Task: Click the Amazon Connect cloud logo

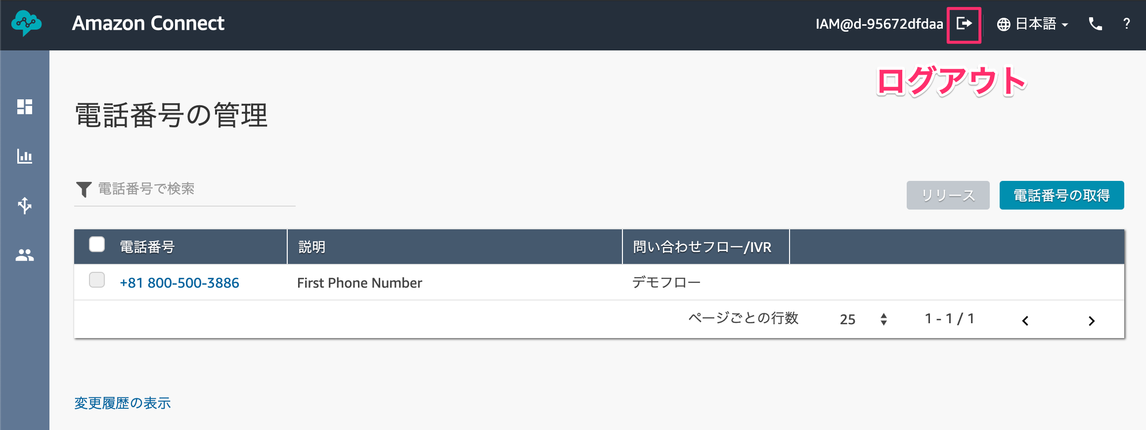Action: [26, 23]
